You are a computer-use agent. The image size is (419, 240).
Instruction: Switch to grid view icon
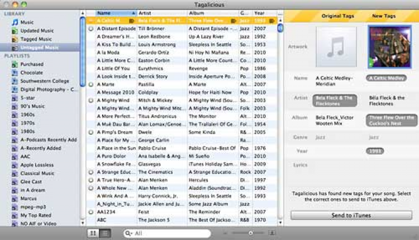tap(93, 233)
